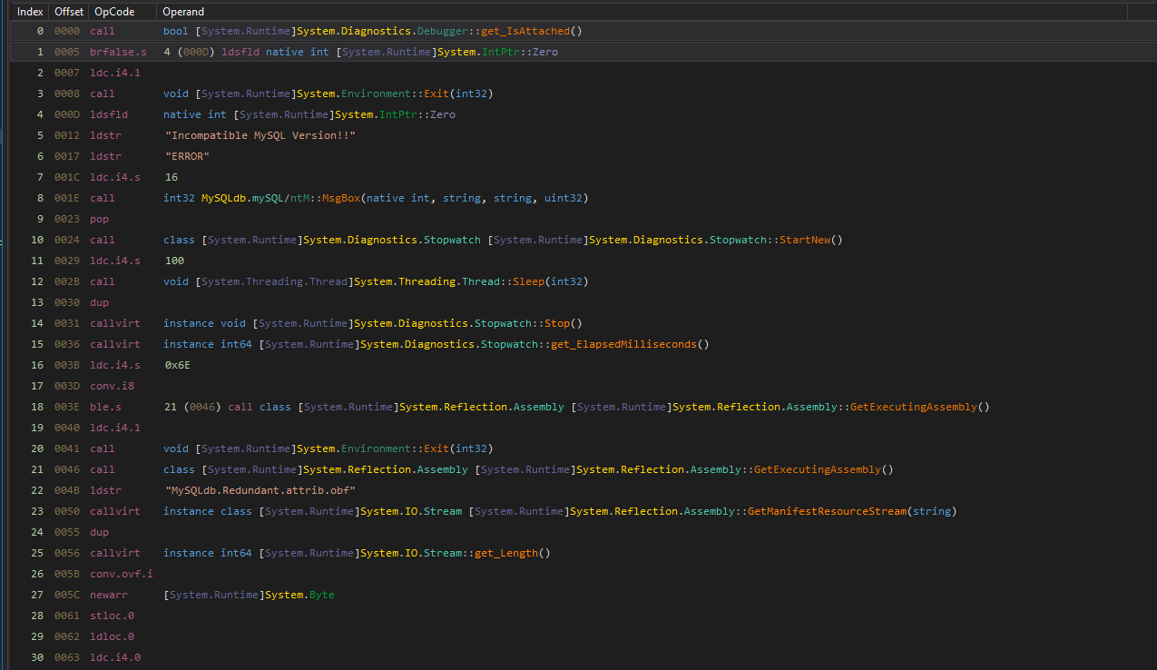Select IntPtr::Zero operand in row 4
Screen dimensions: 1157x670
pos(309,114)
